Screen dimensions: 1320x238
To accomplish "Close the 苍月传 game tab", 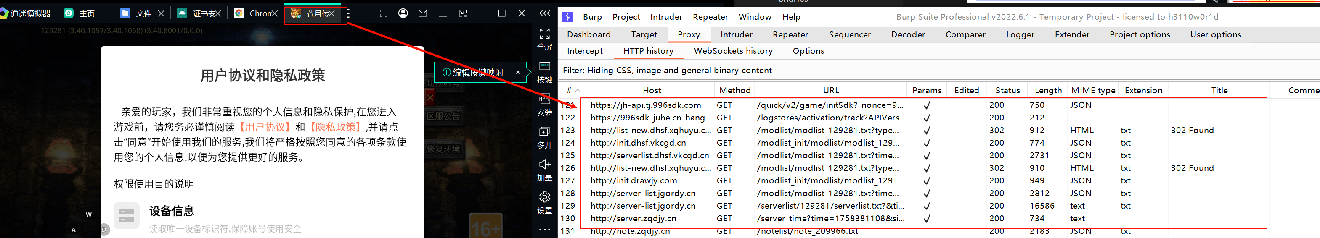I will click(x=331, y=13).
